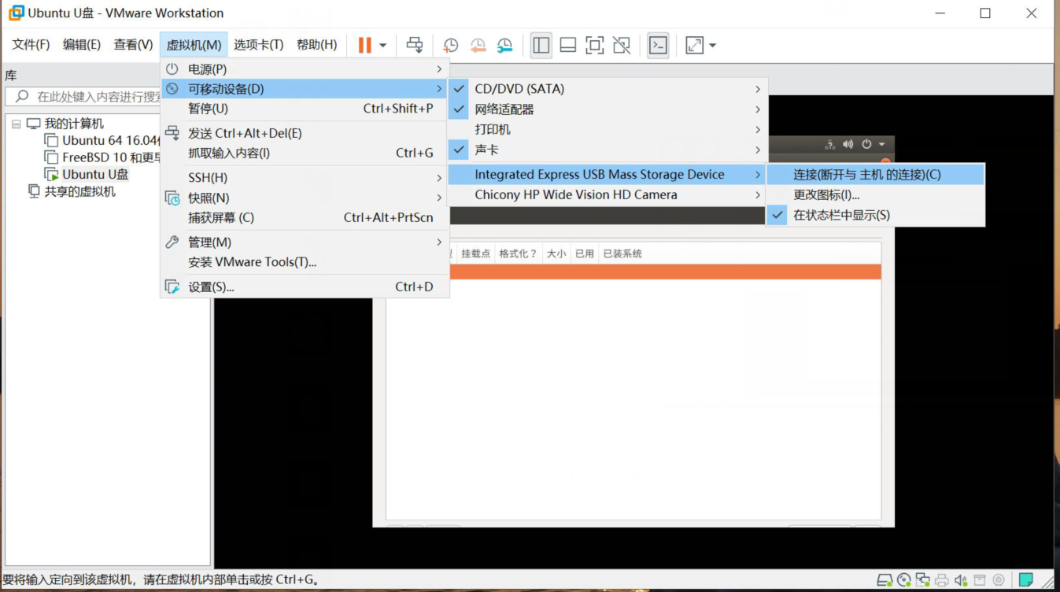Click the network icon in Ubuntu guest panel
The image size is (1060, 592).
[829, 144]
